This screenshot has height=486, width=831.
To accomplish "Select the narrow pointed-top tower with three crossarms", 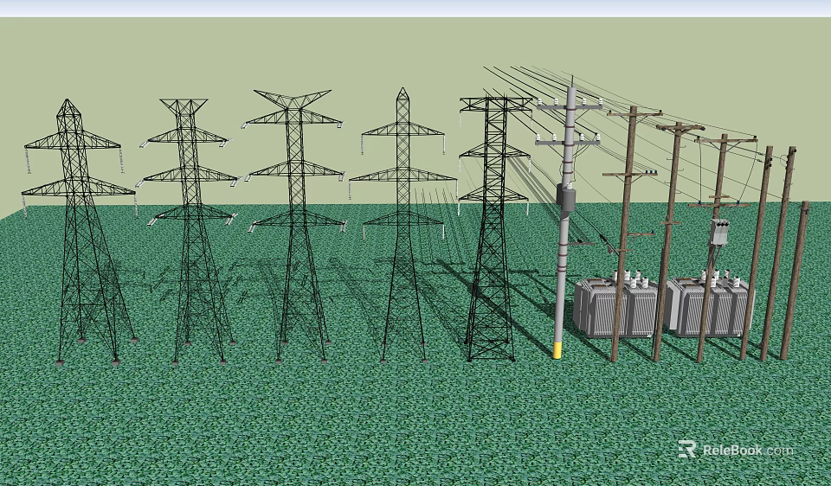I will tap(403, 225).
